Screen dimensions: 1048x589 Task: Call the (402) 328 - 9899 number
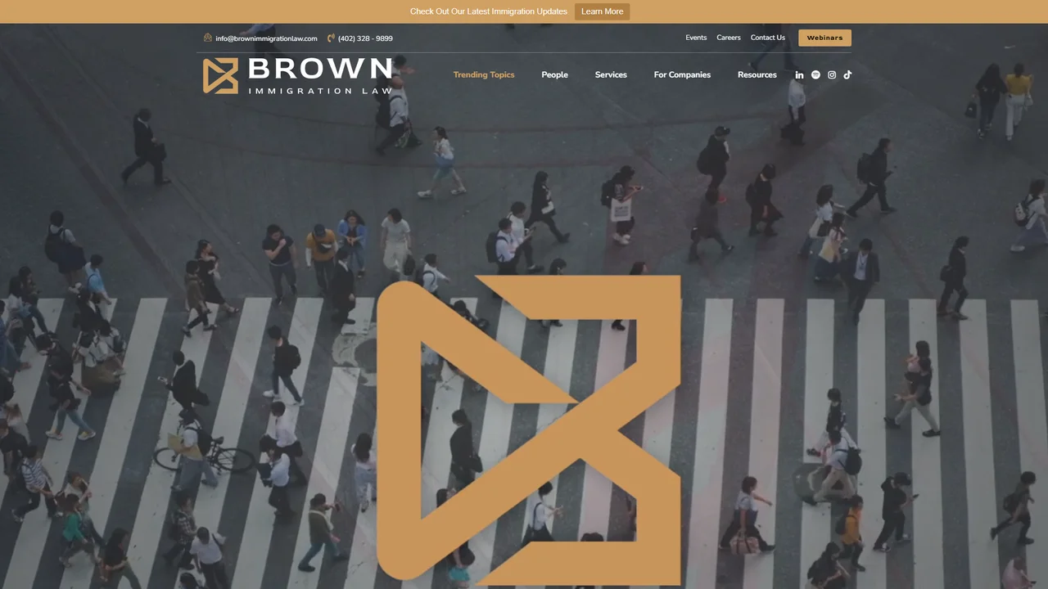tap(365, 38)
